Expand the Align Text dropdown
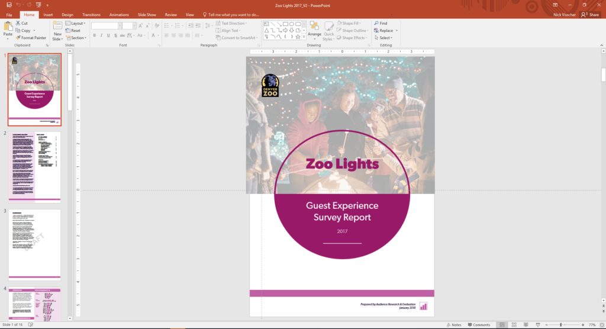The image size is (606, 329). (x=228, y=31)
